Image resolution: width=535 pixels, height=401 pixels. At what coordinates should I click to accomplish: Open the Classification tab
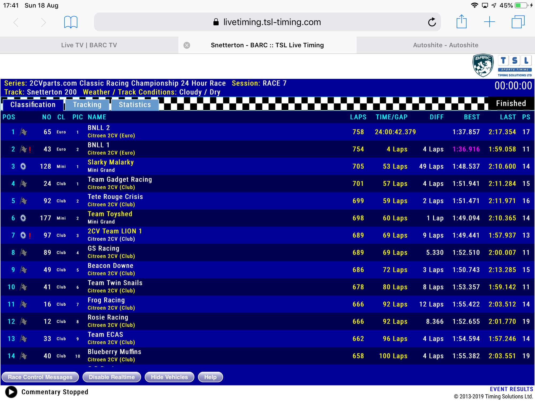click(33, 105)
